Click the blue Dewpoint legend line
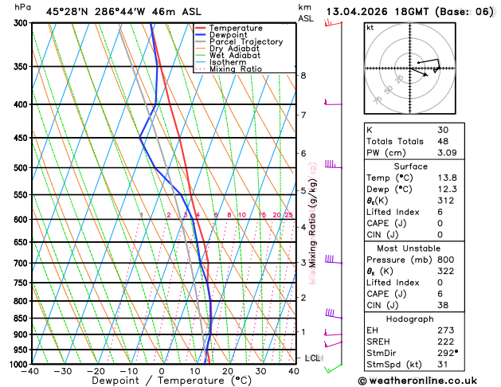Screen dimensions: 501x387 pos(200,35)
